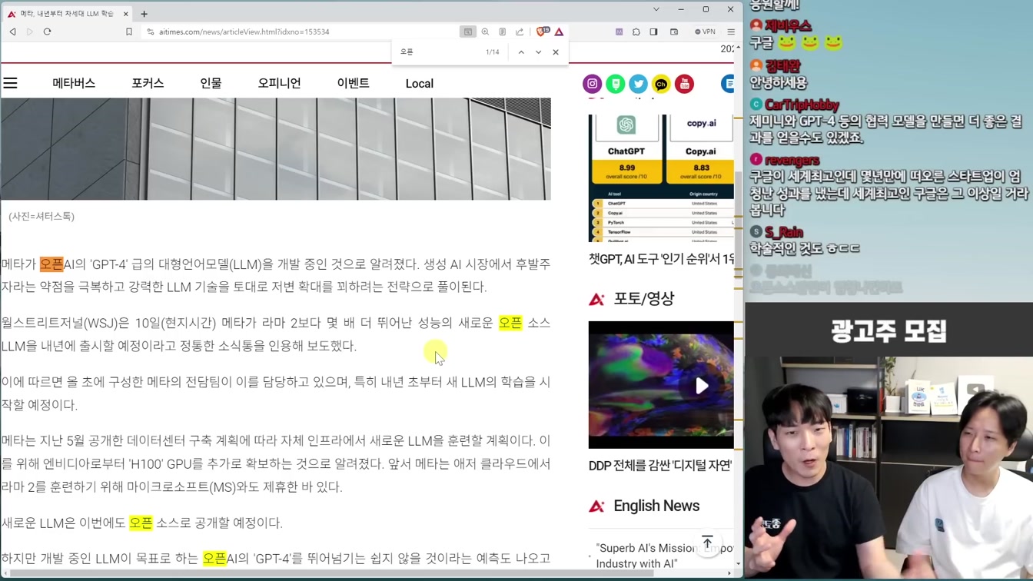This screenshot has width=1033, height=581.
Task: Open the ChatGPT ranking image thumbnail
Action: [x=661, y=178]
